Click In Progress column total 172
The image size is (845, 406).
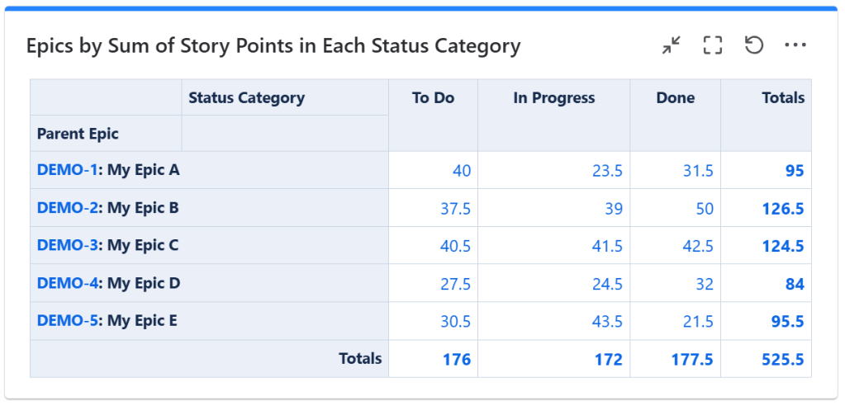pos(608,359)
